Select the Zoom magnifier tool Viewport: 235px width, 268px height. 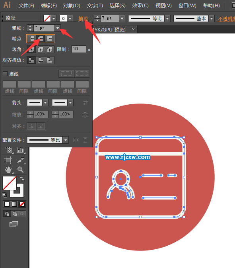point(21,170)
